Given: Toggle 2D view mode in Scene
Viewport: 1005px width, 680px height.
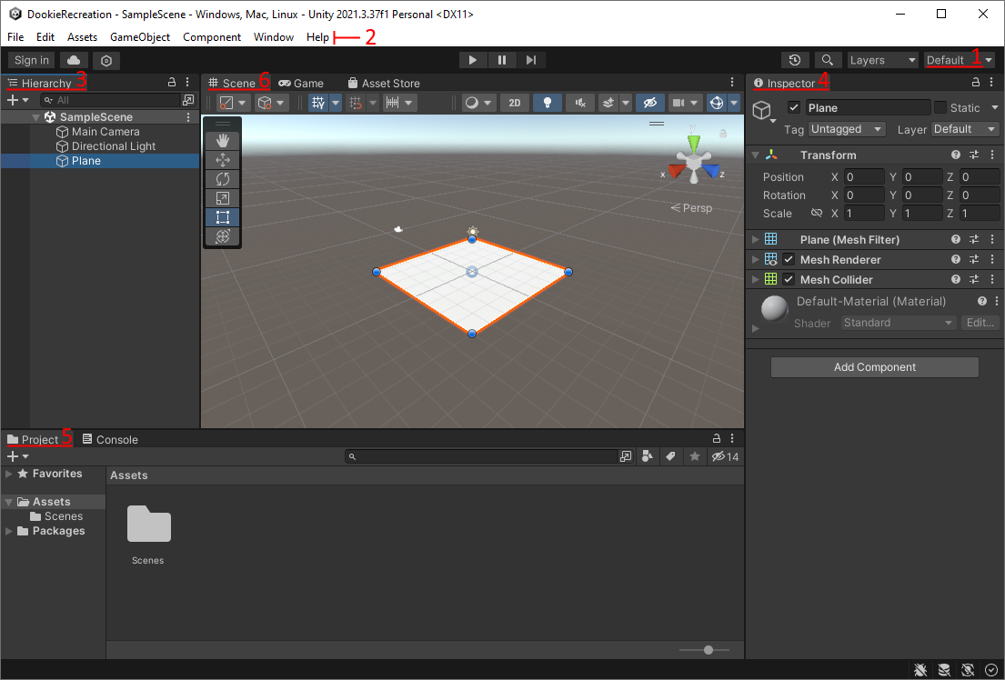Looking at the screenshot, I should 514,103.
